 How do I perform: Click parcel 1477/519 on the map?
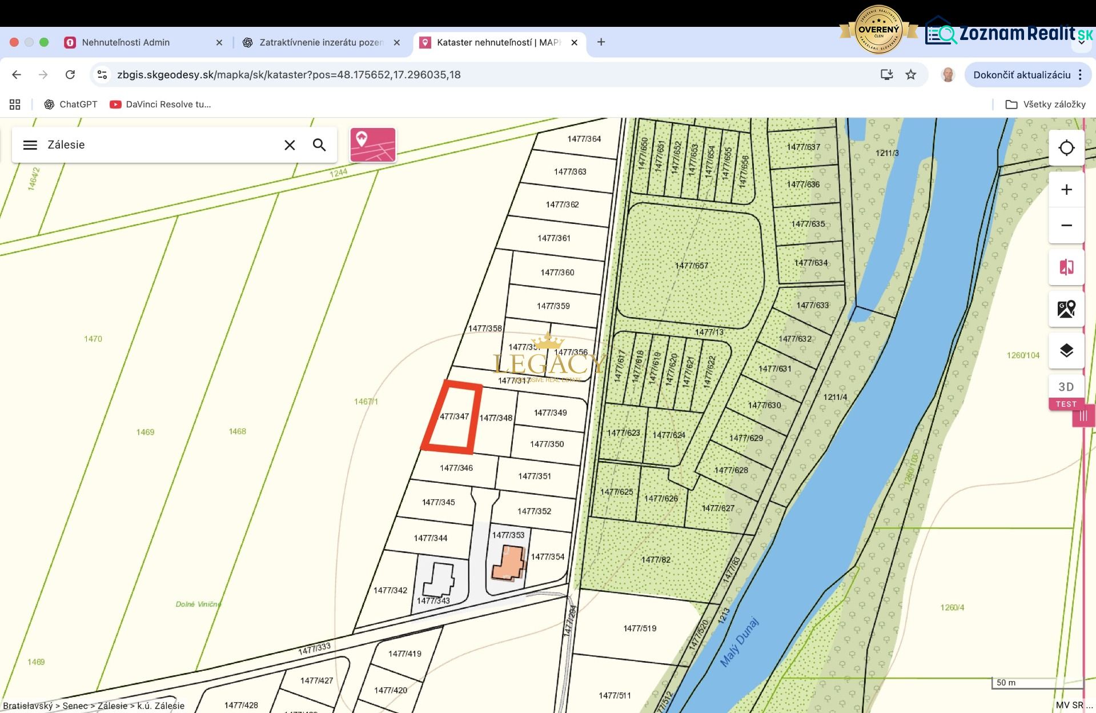(x=640, y=628)
